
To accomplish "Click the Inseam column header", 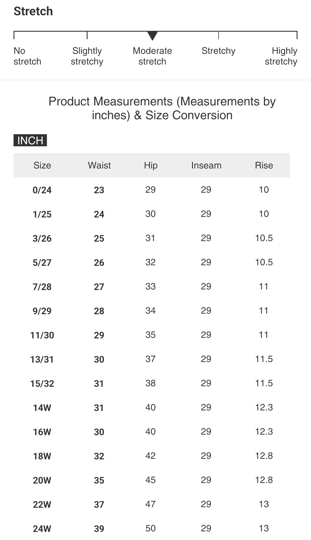I will [206, 165].
